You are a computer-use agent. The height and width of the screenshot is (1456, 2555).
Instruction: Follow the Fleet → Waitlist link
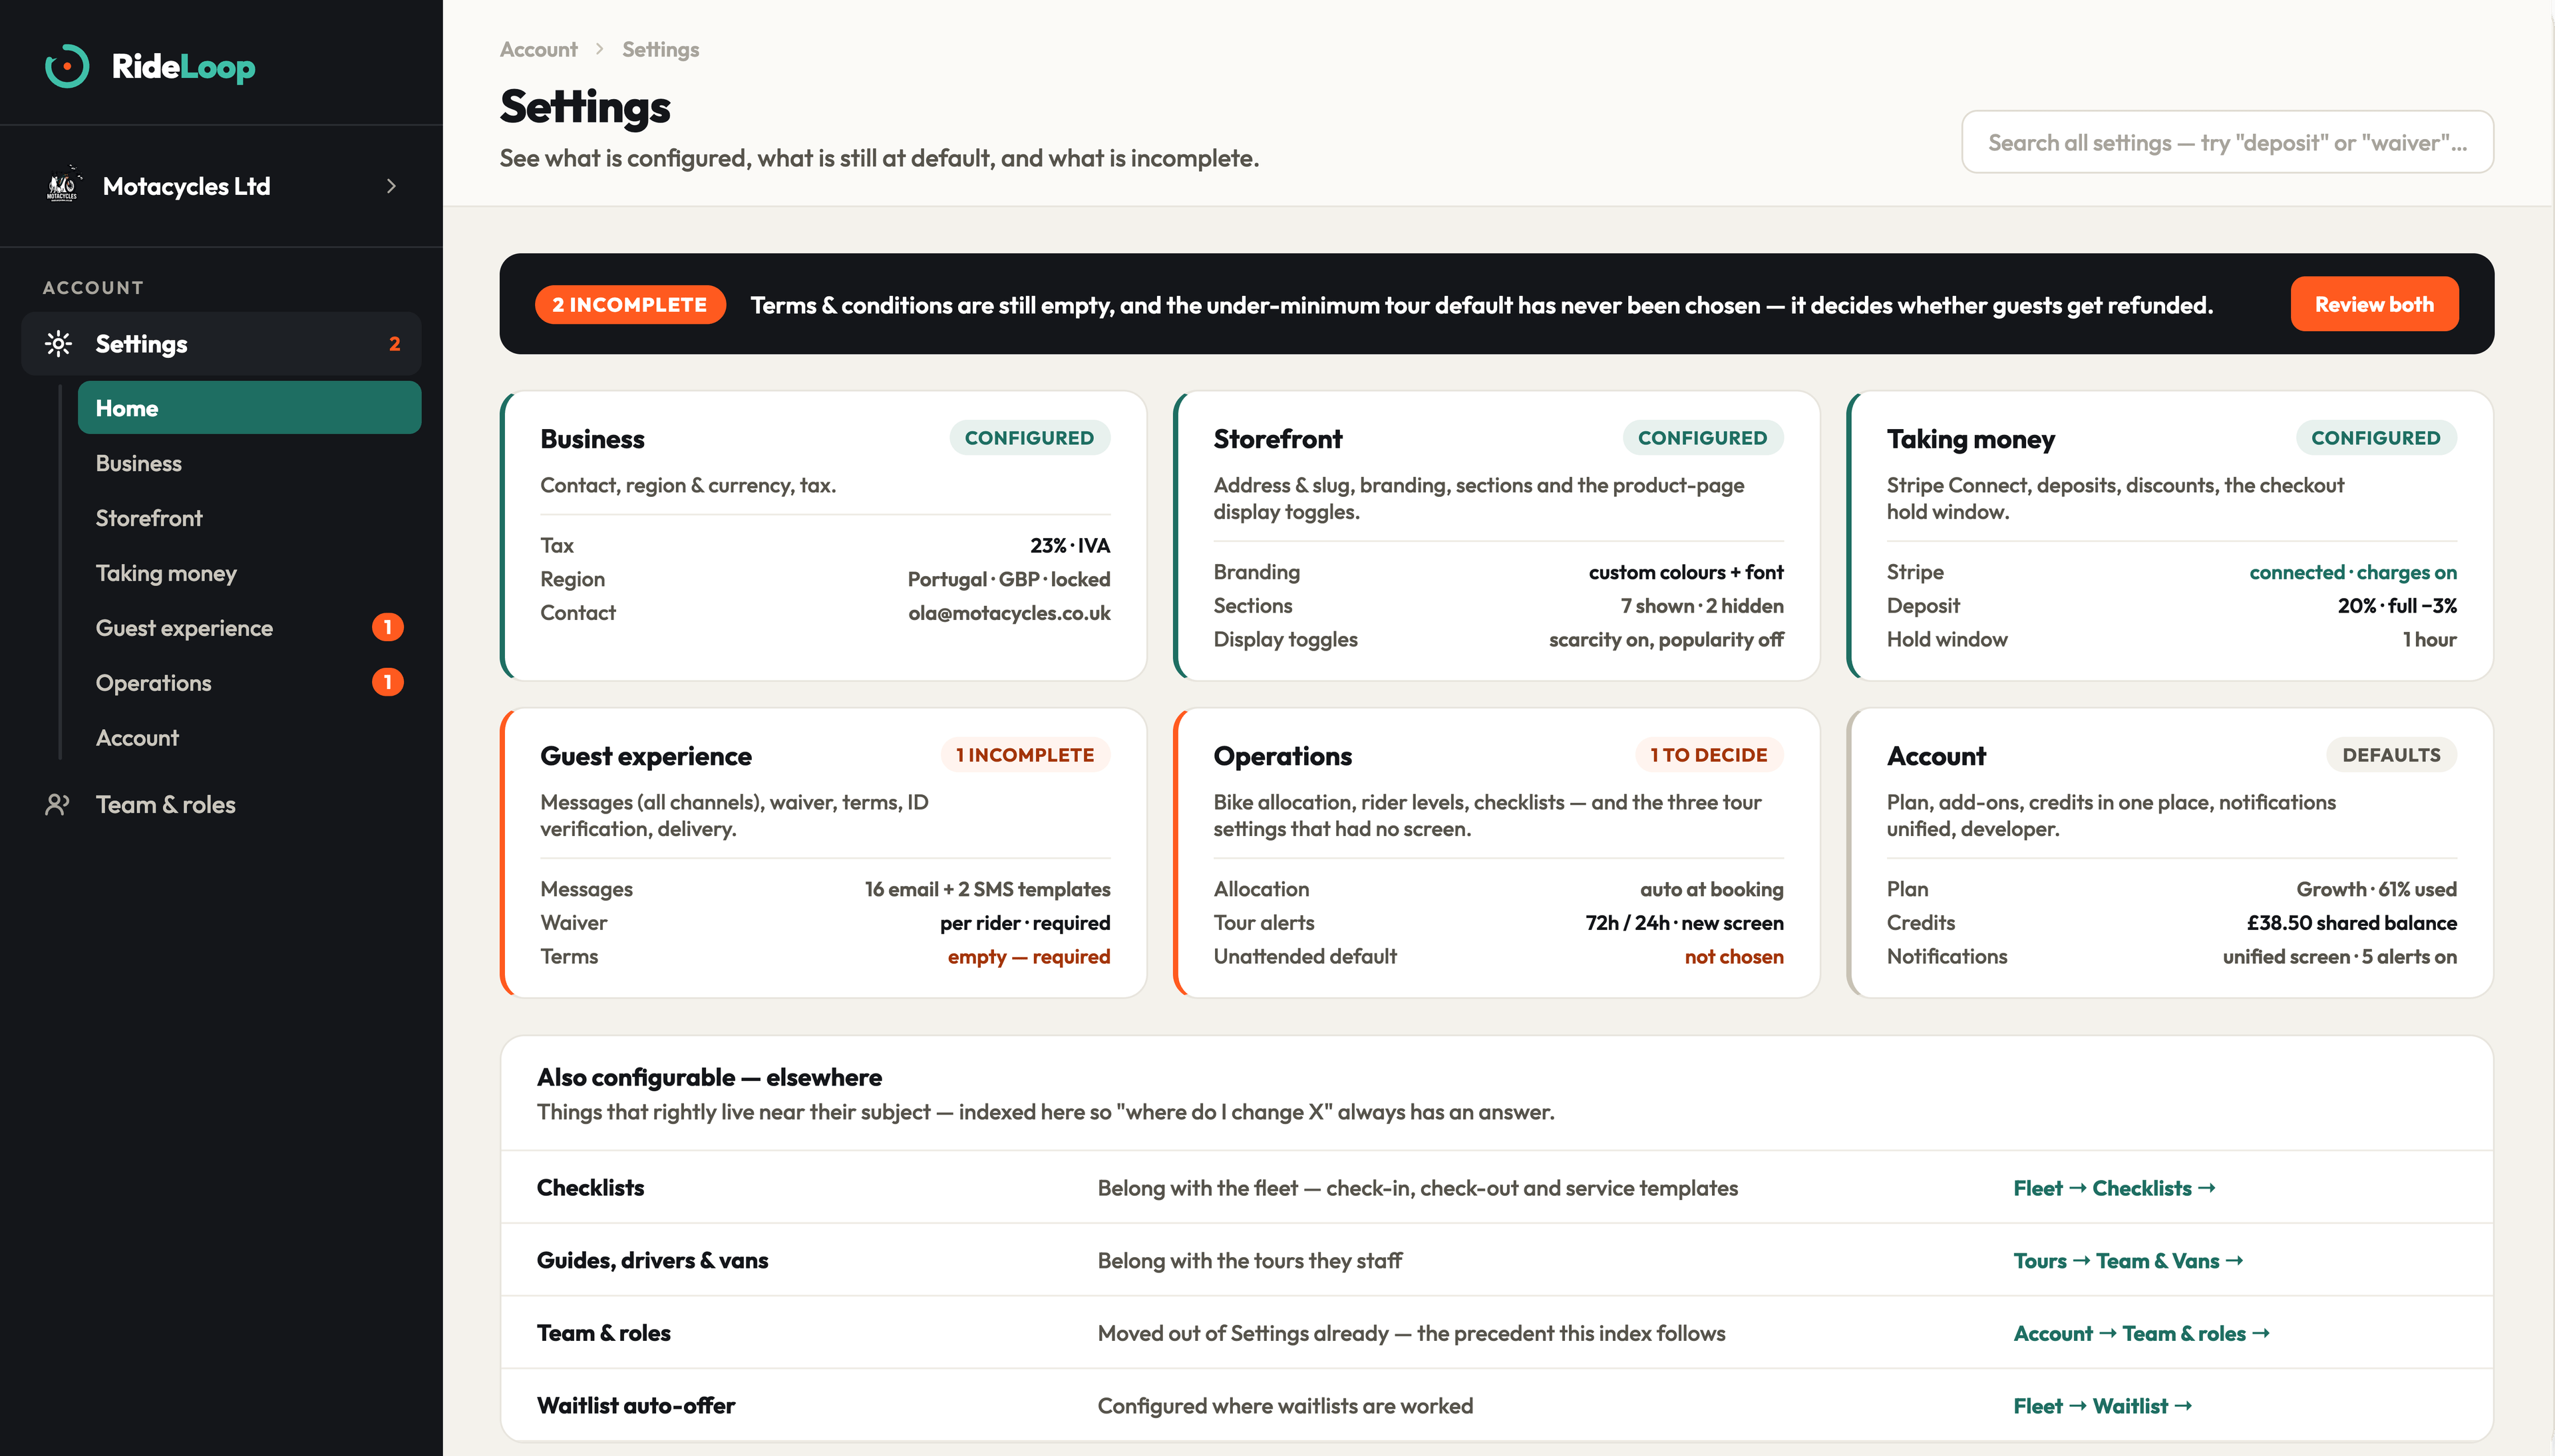coord(2102,1406)
